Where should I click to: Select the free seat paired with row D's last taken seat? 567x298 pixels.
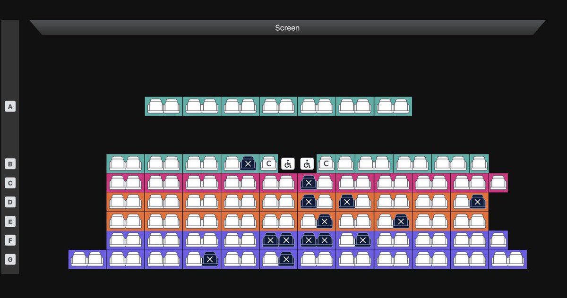tap(461, 202)
